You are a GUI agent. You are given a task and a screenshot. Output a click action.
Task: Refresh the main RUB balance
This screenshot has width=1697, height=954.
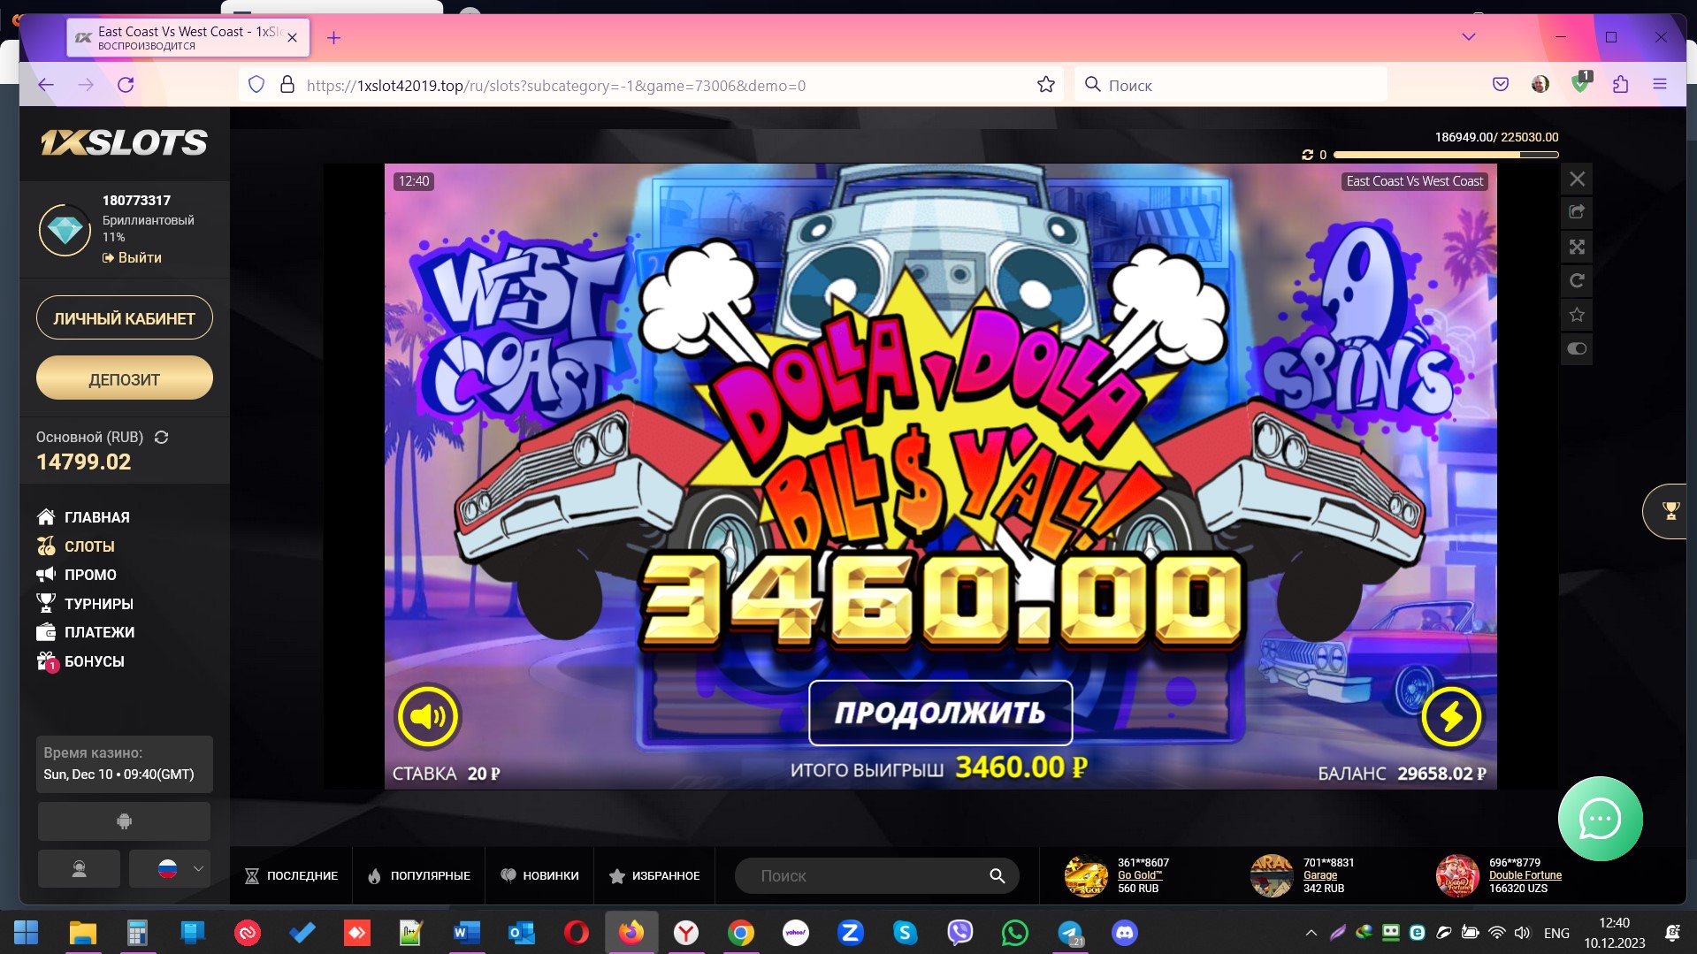(161, 438)
